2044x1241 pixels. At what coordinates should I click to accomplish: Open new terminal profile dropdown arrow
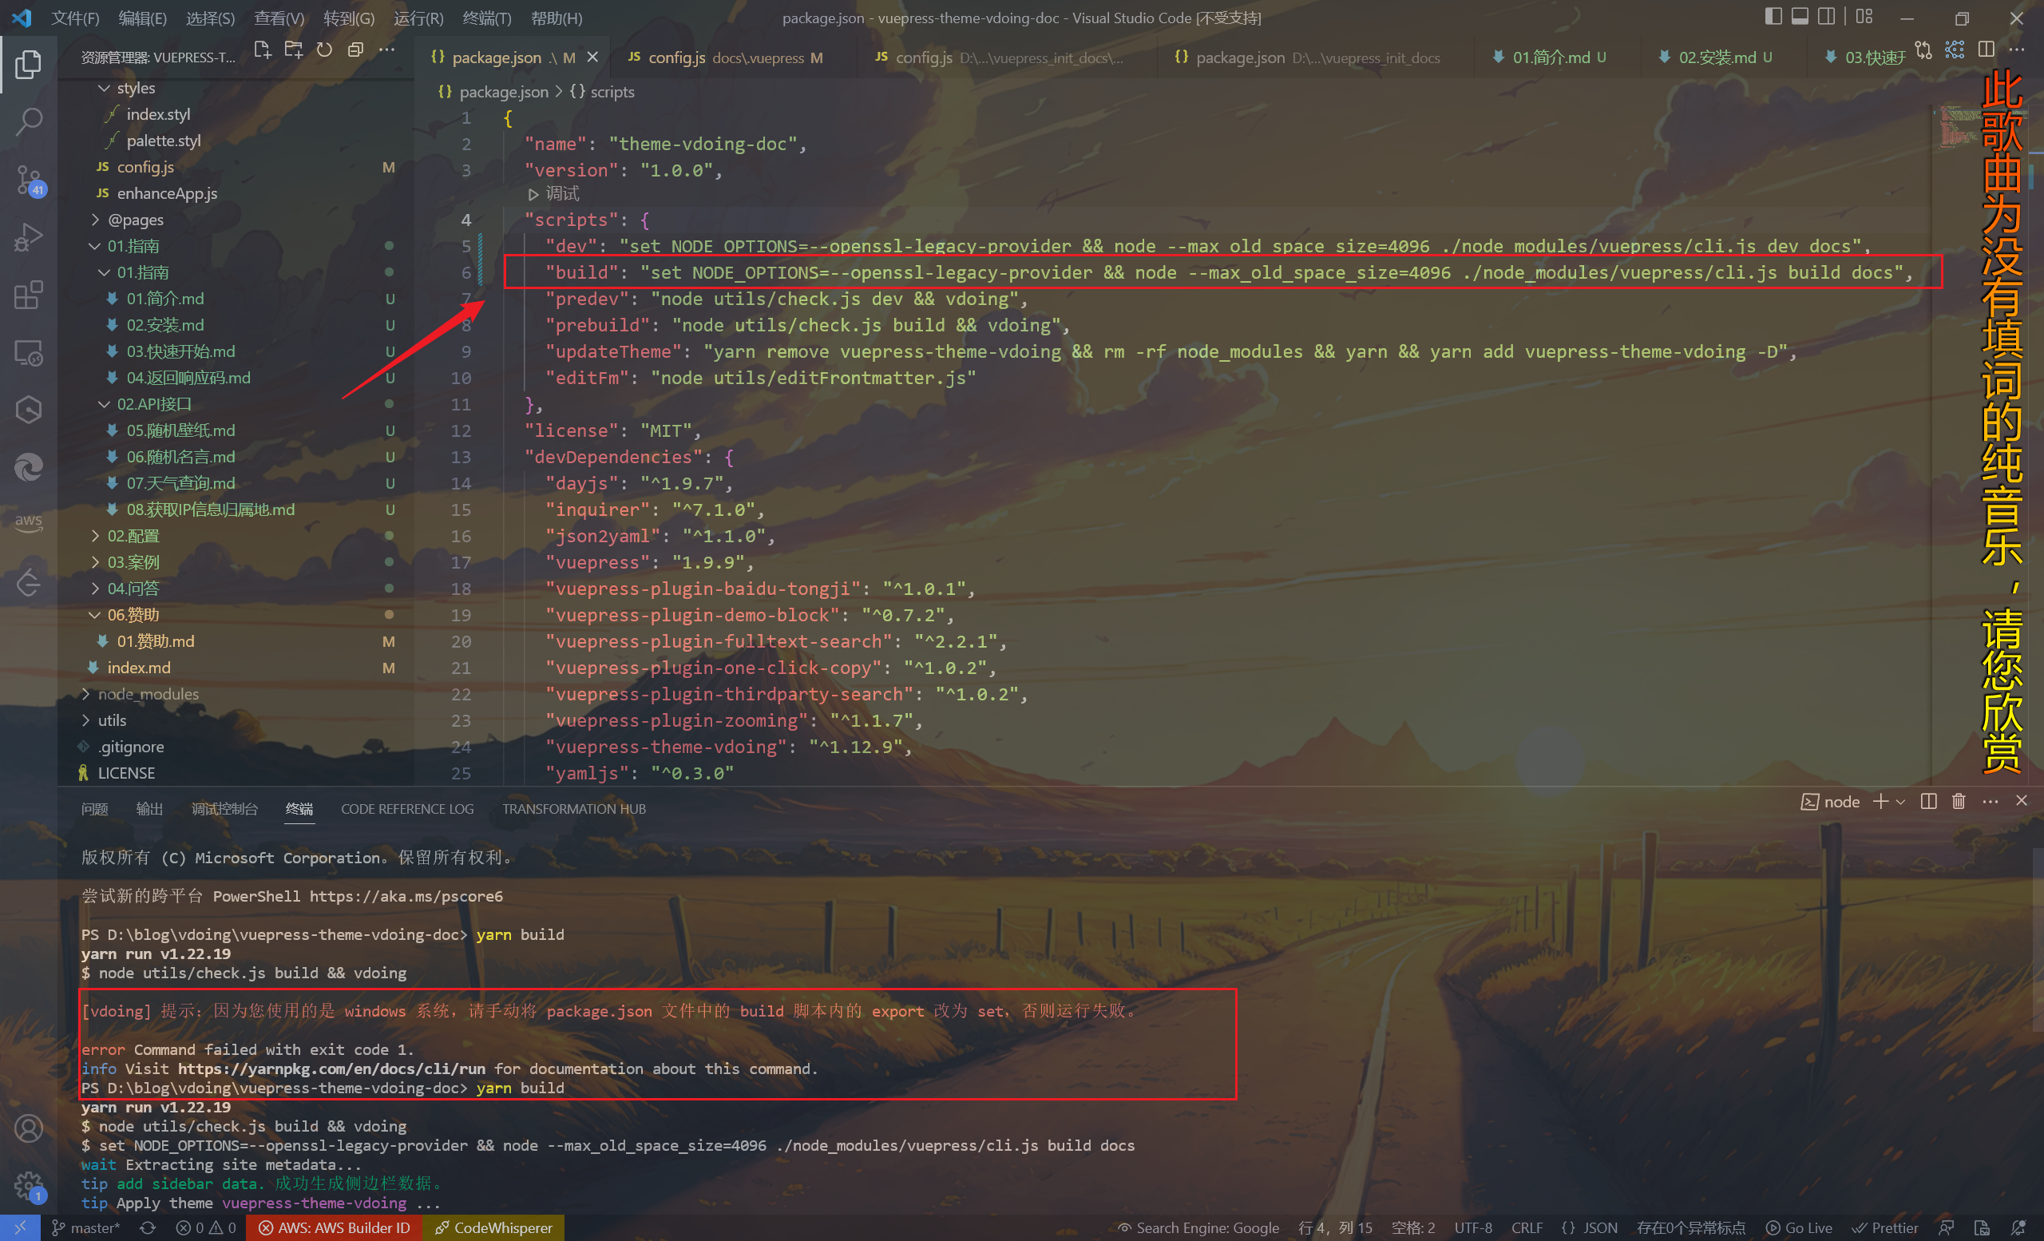(x=1900, y=802)
